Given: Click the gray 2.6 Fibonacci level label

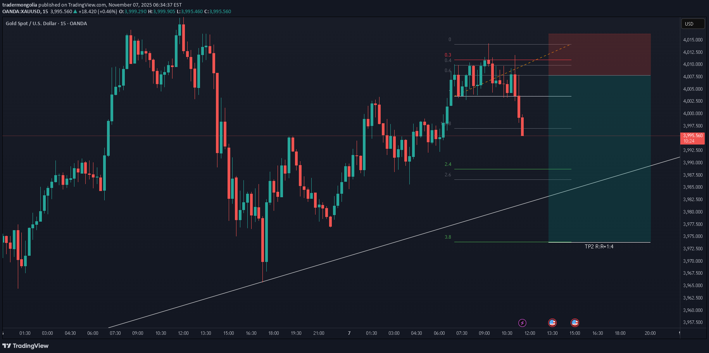Looking at the screenshot, I should 448,175.
